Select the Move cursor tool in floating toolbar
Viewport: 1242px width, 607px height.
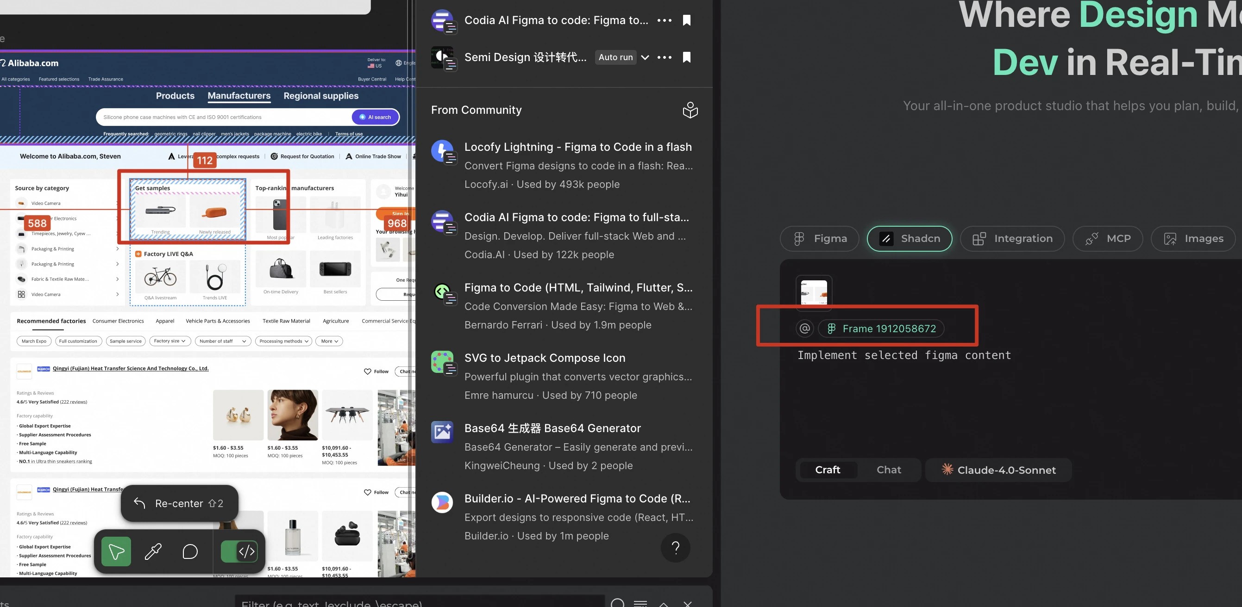pyautogui.click(x=116, y=551)
